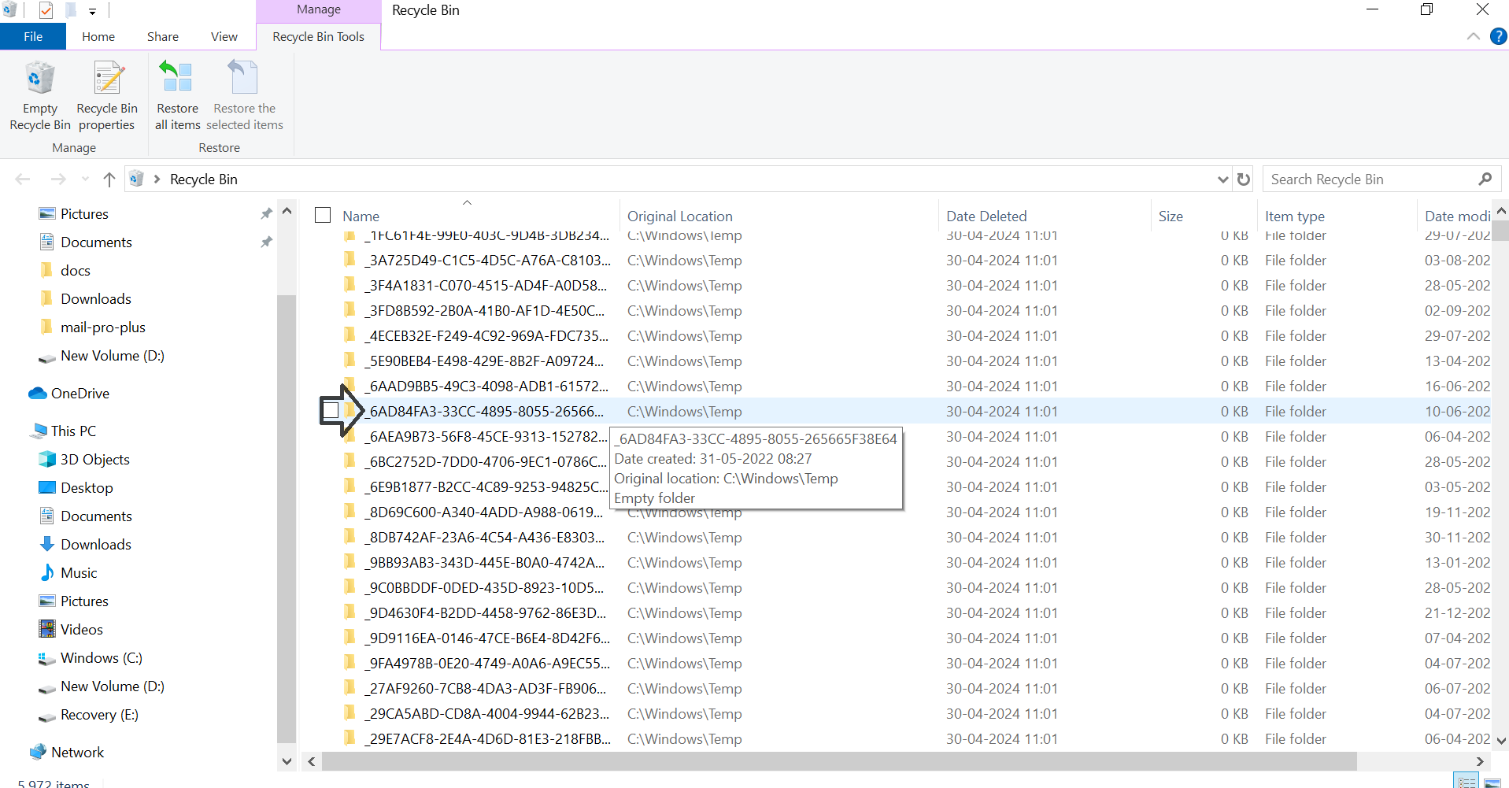Collapse the ribbon with chevron
Screen dimensions: 1509x788
[x=1473, y=36]
